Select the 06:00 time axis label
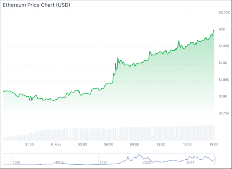Image resolution: width=232 pixels, height=169 pixels. click(x=109, y=145)
